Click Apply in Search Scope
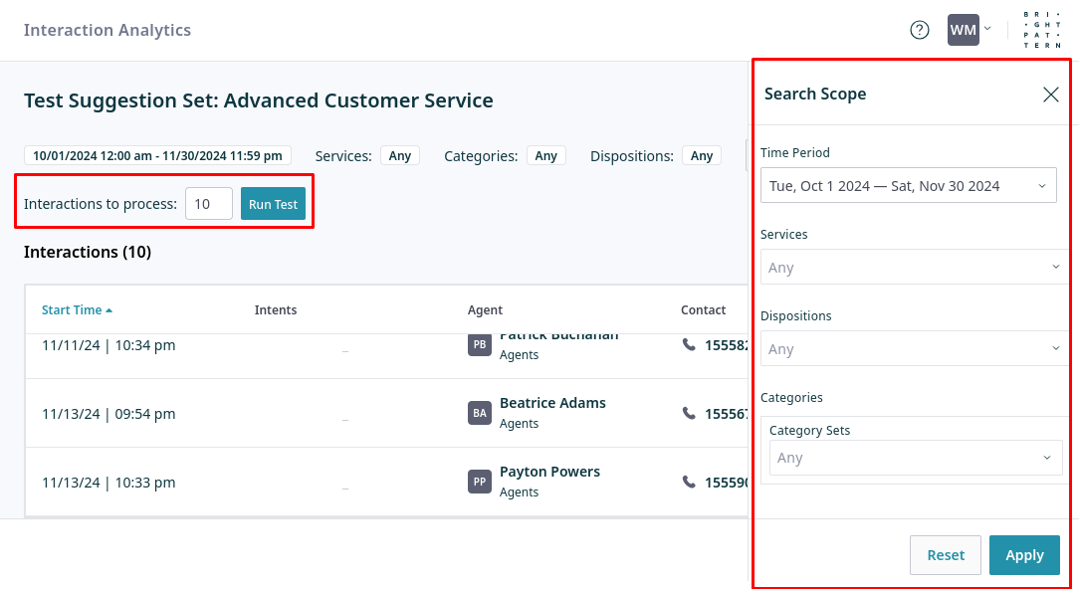The height and width of the screenshot is (589, 1079). [x=1023, y=555]
